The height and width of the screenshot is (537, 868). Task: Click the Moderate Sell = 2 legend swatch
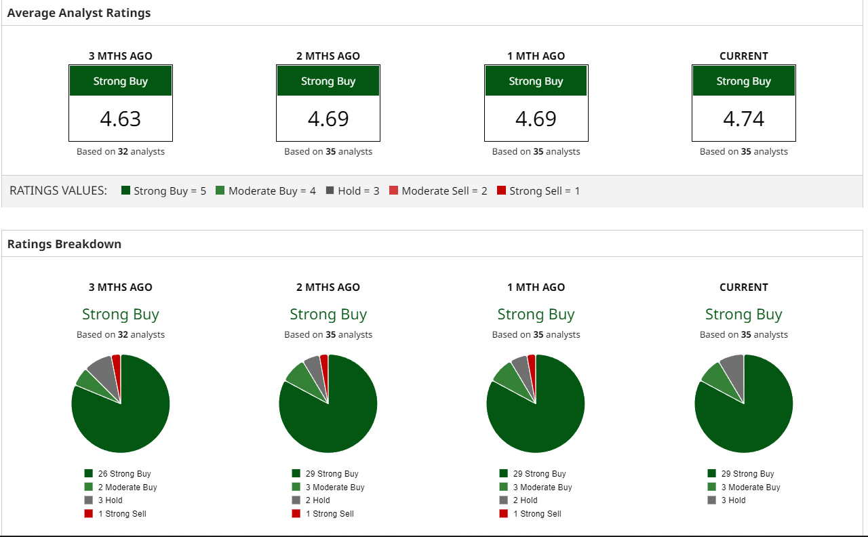pos(393,191)
